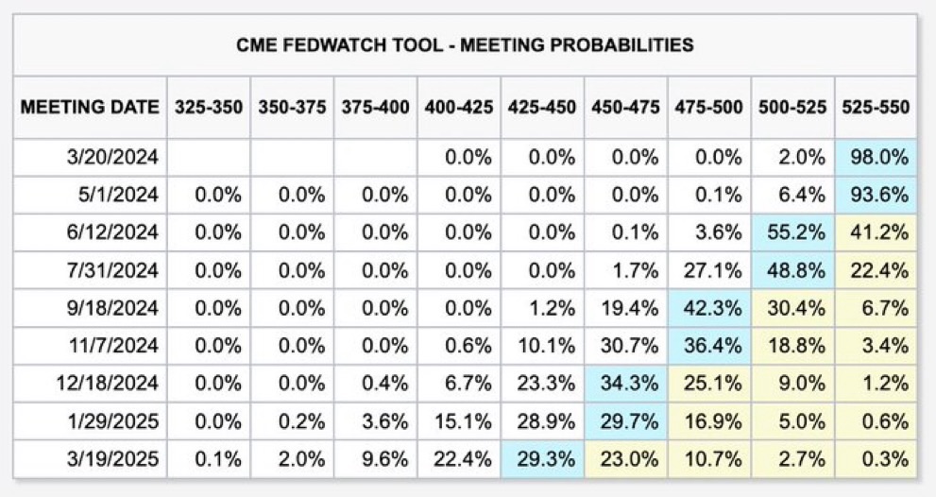Select the 400-425 rate range header
This screenshot has height=497, width=936.
pyautogui.click(x=459, y=107)
